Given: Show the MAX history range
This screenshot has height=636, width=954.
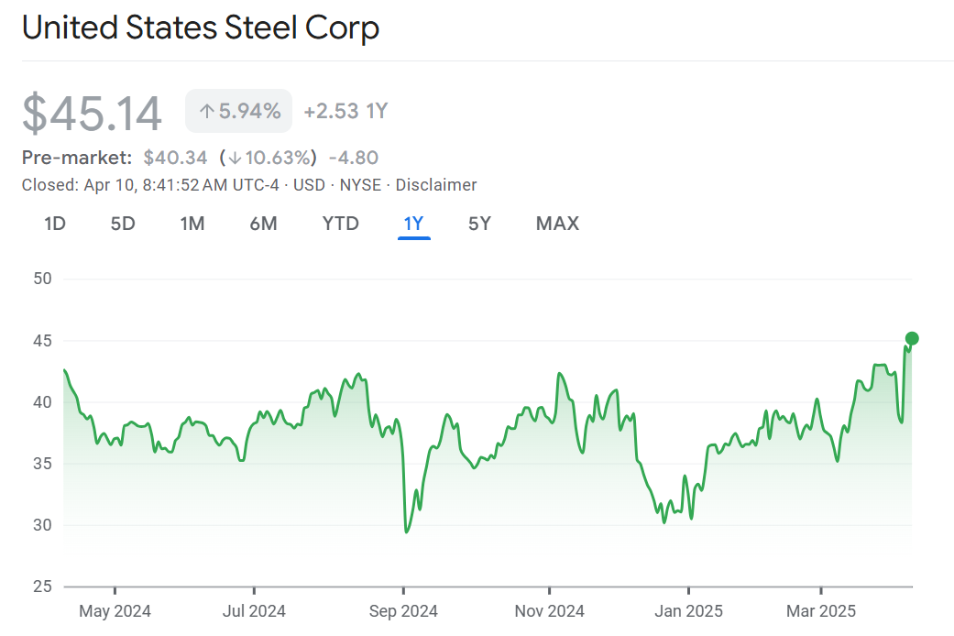Looking at the screenshot, I should 557,224.
